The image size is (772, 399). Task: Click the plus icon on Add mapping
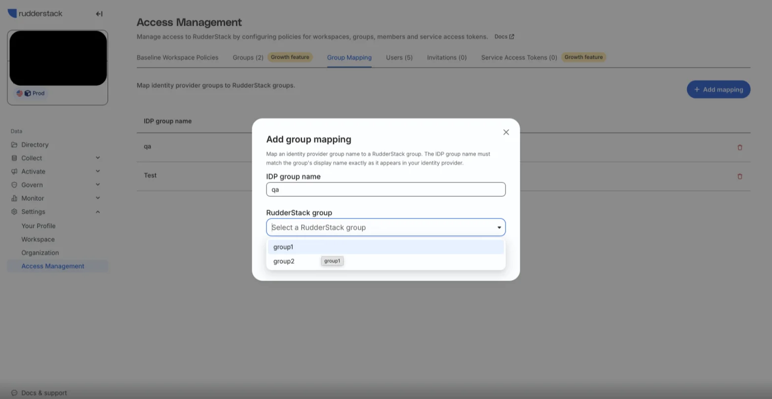point(697,89)
